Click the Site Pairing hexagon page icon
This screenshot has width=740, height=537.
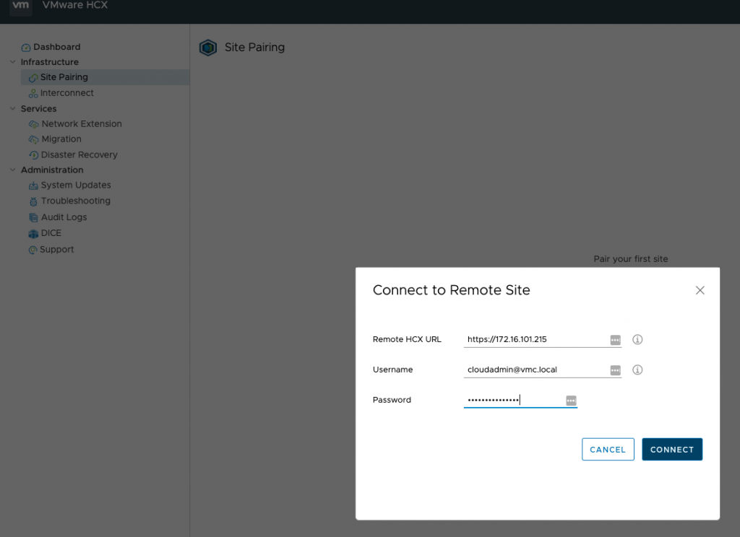(208, 48)
